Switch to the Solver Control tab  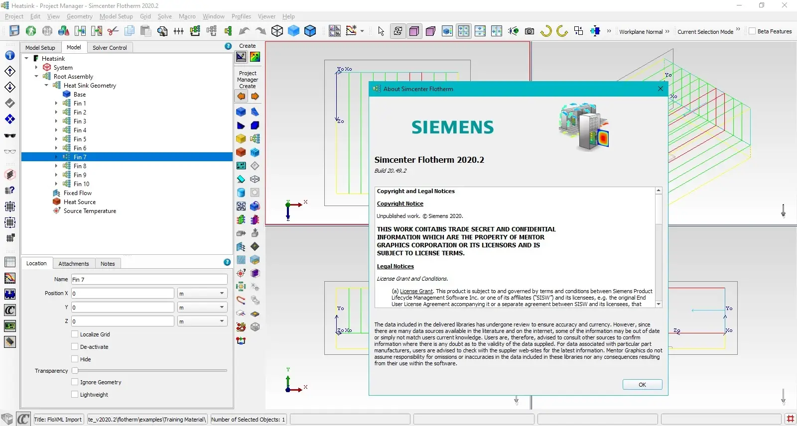pyautogui.click(x=110, y=48)
